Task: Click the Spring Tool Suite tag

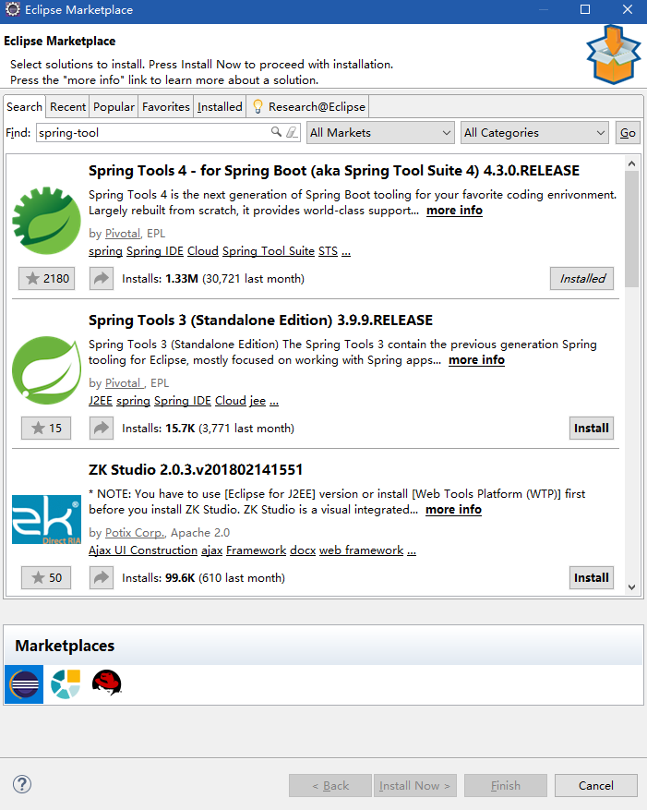Action: (269, 251)
